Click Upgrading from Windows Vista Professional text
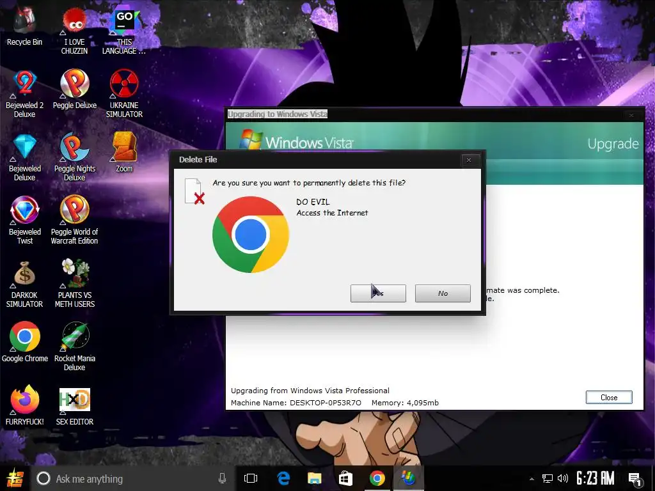This screenshot has height=491, width=655. tap(310, 391)
